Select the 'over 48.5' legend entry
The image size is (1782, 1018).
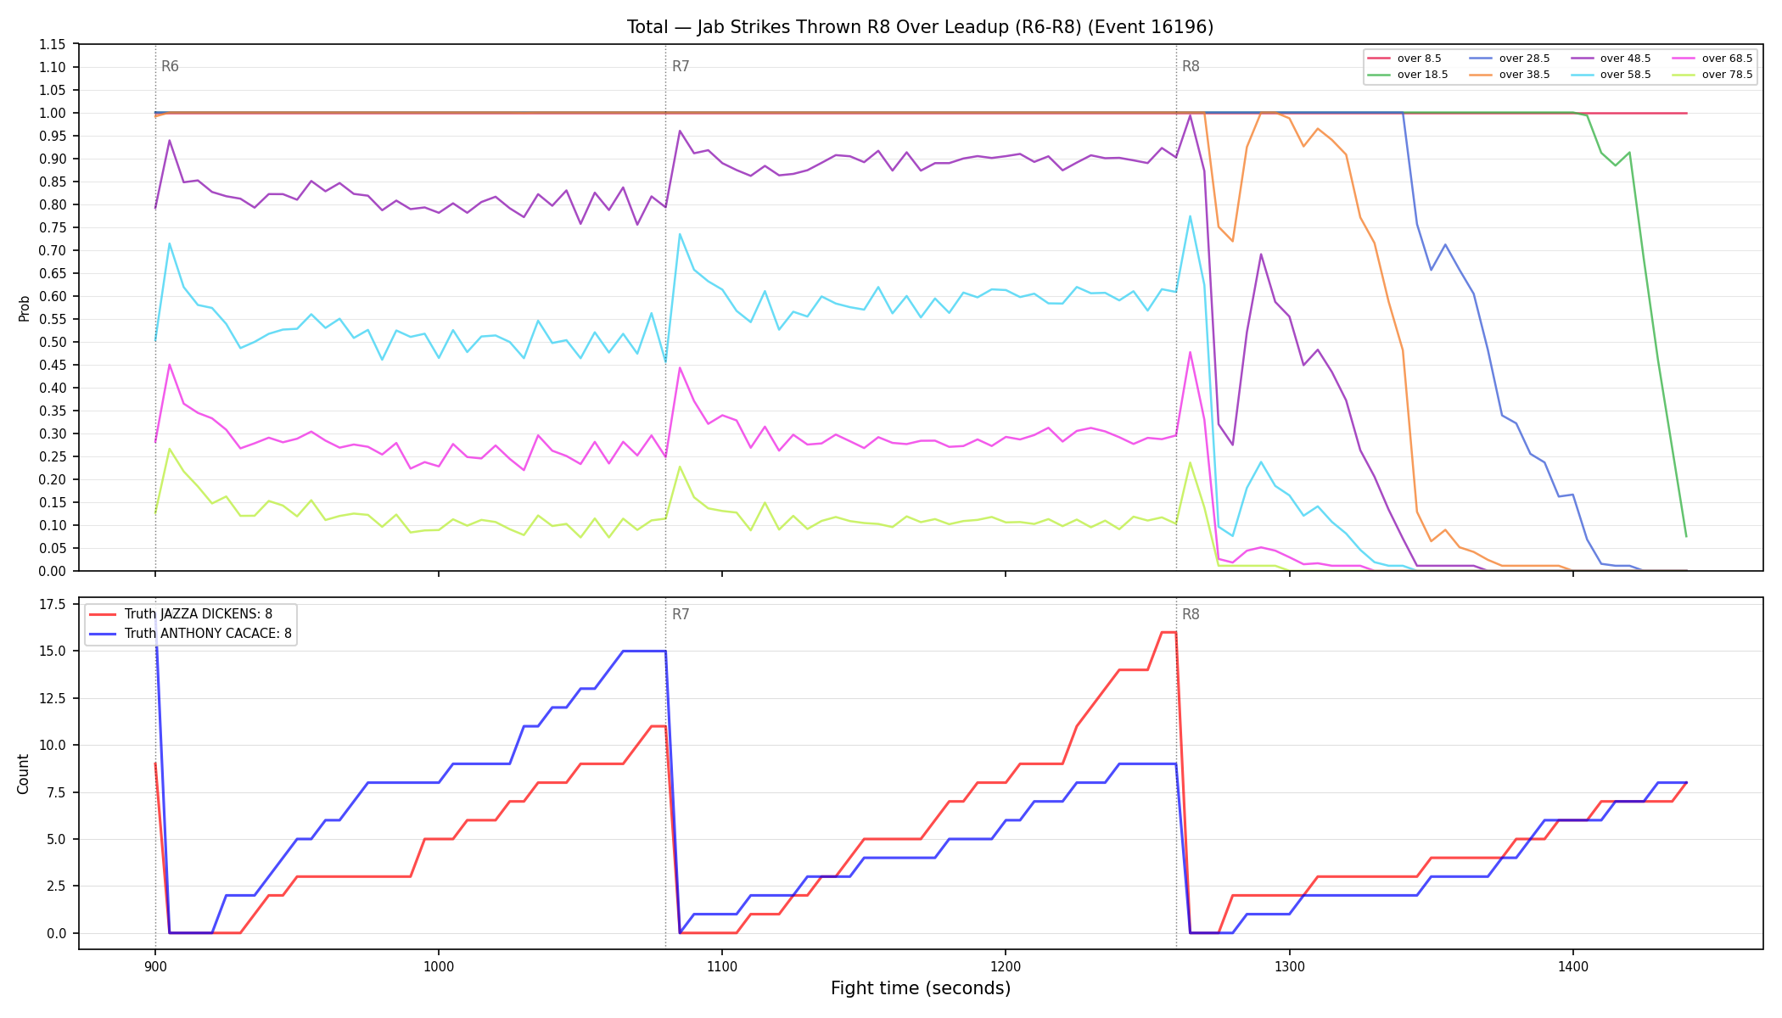tap(1611, 59)
